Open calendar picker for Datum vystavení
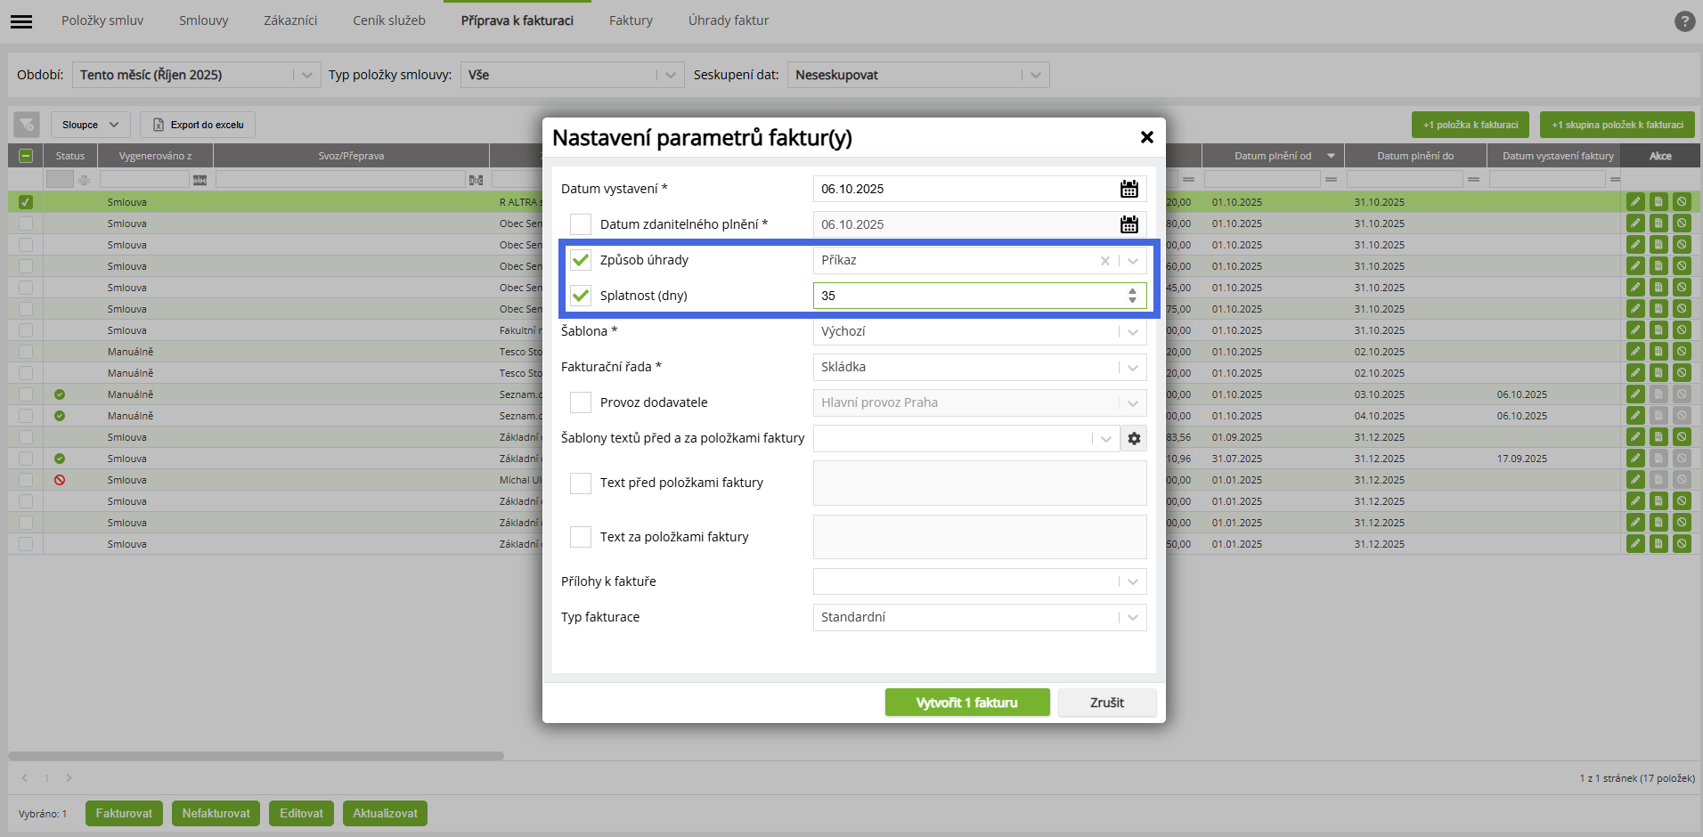This screenshot has width=1703, height=837. 1129,189
